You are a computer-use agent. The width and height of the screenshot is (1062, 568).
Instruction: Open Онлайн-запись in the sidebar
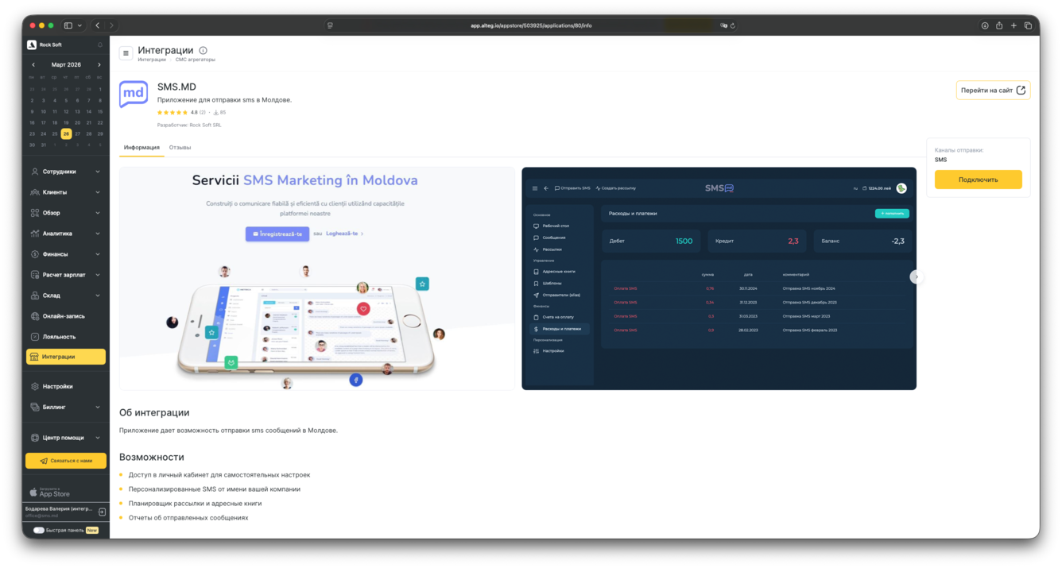click(x=64, y=316)
